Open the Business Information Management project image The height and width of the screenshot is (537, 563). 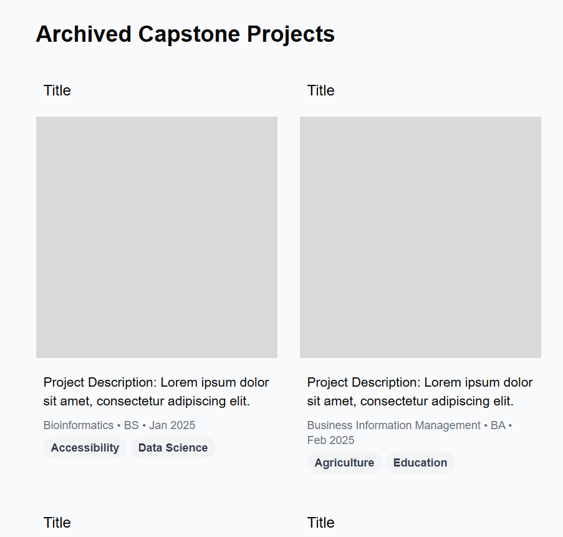(420, 237)
